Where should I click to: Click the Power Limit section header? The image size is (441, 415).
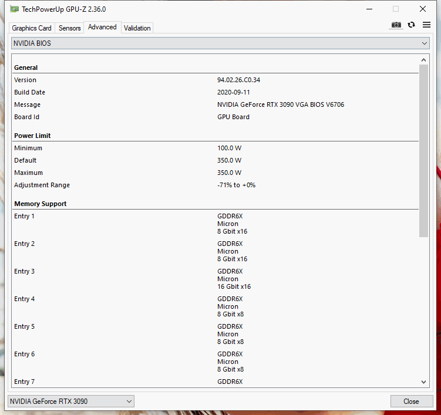[x=32, y=136]
